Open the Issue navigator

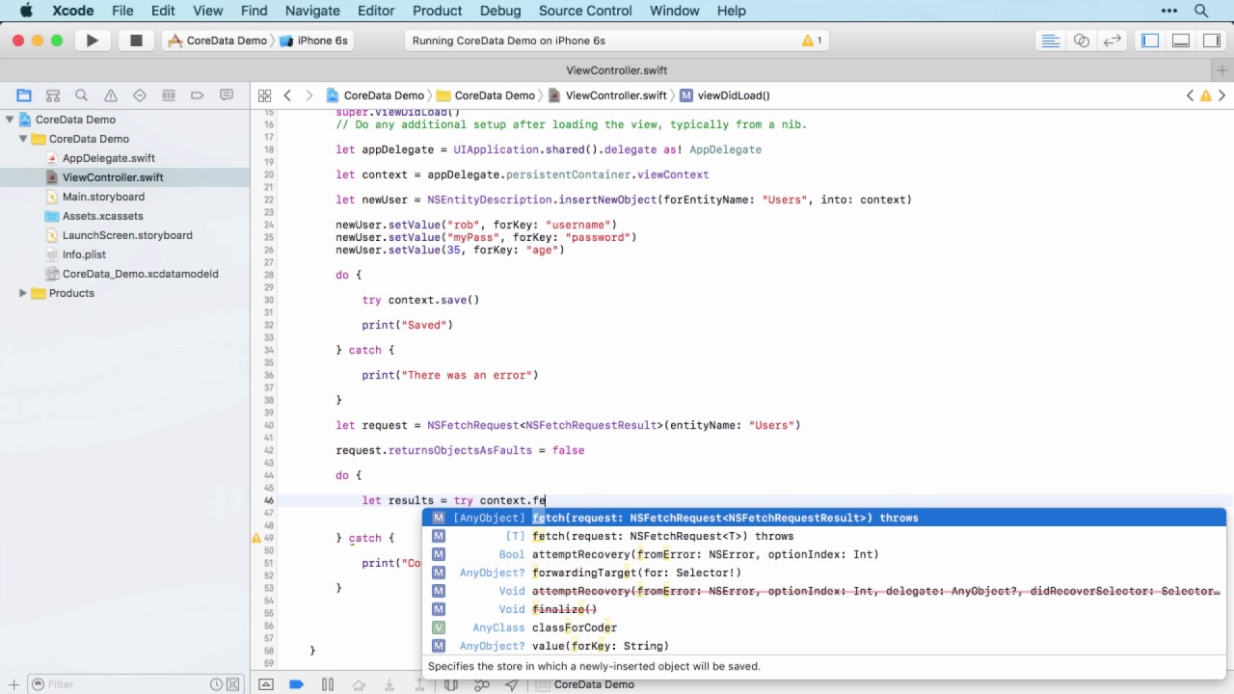(111, 95)
